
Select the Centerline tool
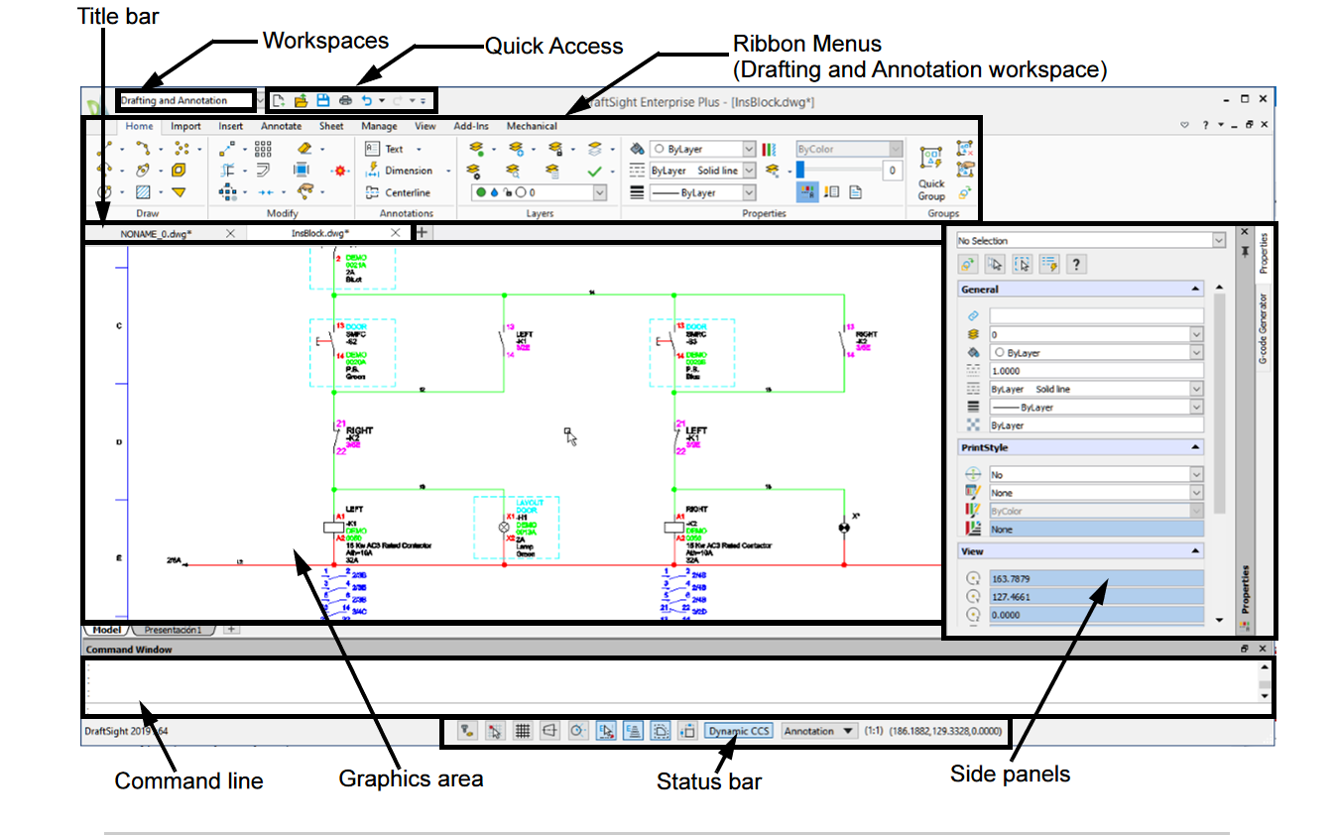click(x=407, y=192)
